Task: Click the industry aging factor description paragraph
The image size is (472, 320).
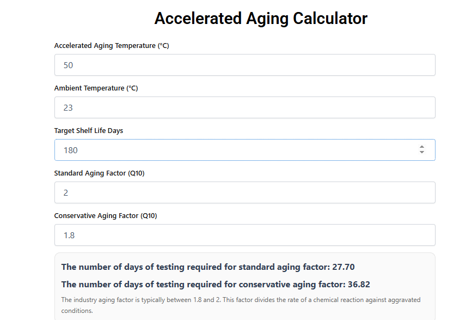Action: point(241,305)
